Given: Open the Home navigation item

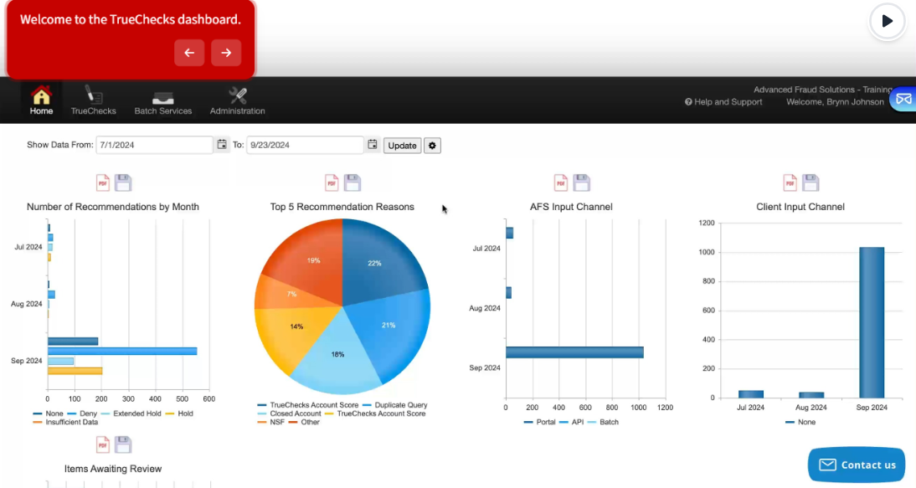Looking at the screenshot, I should (42, 100).
